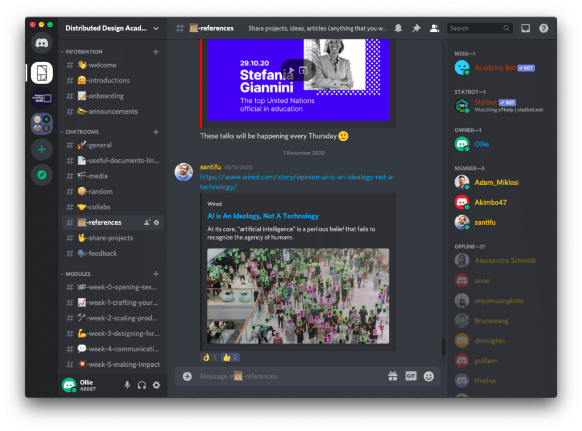582x431 pixels.
Task: Open the gift Nitro icon
Action: pyautogui.click(x=393, y=376)
